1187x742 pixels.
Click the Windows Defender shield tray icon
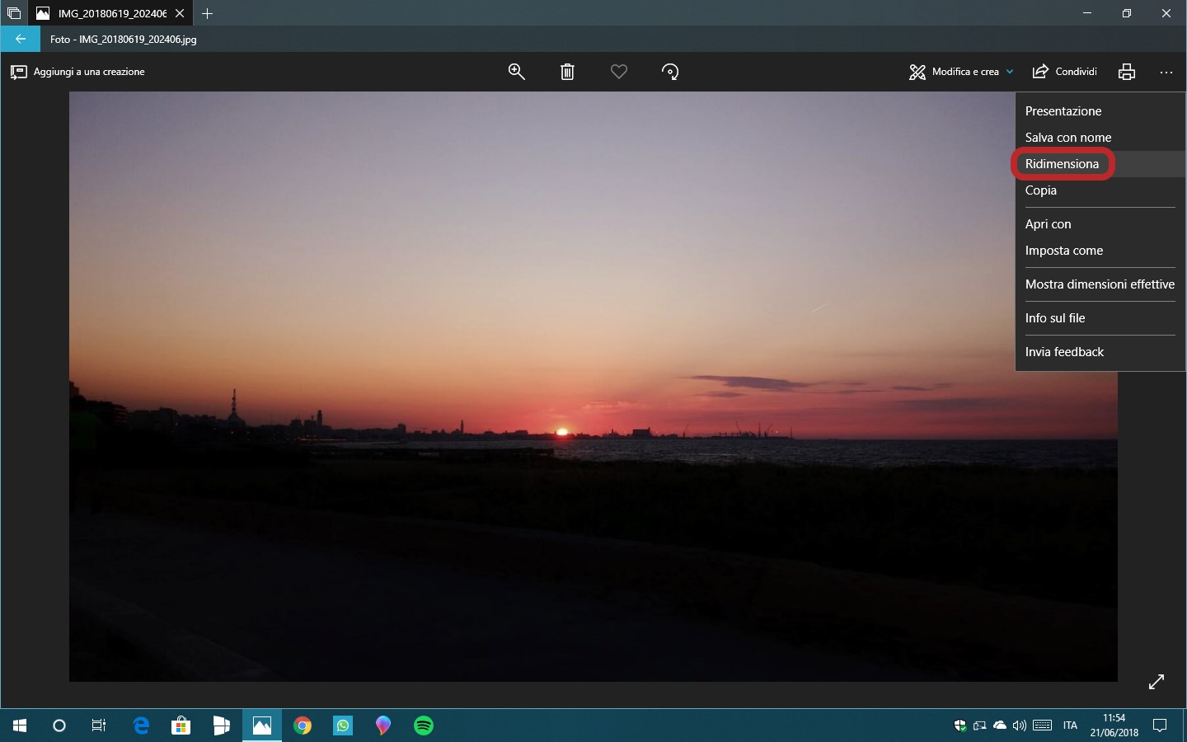[x=960, y=726]
